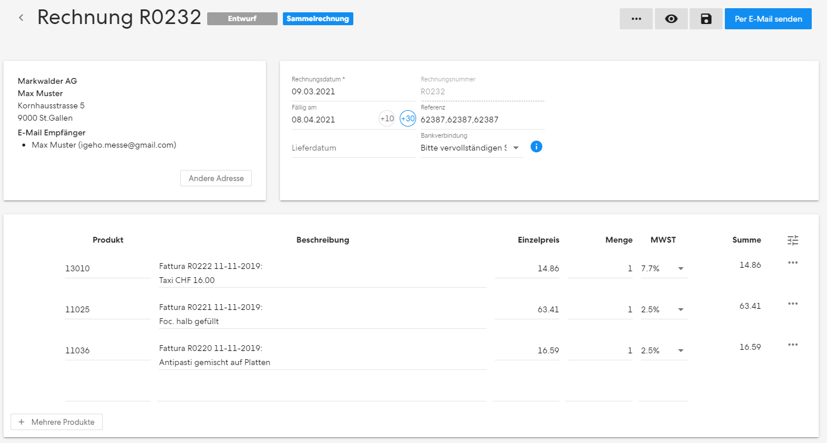Add items via Mehrere Produkte button

(56, 422)
